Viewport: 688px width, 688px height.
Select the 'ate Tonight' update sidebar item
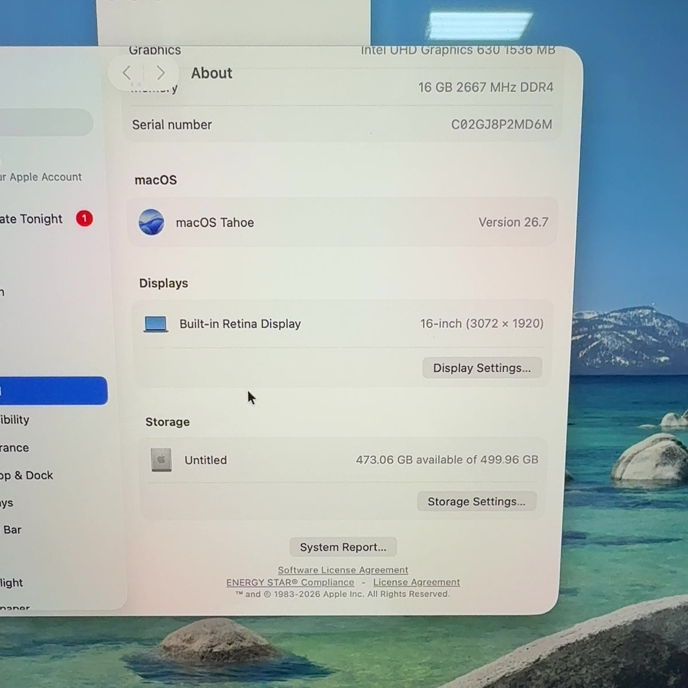[32, 219]
